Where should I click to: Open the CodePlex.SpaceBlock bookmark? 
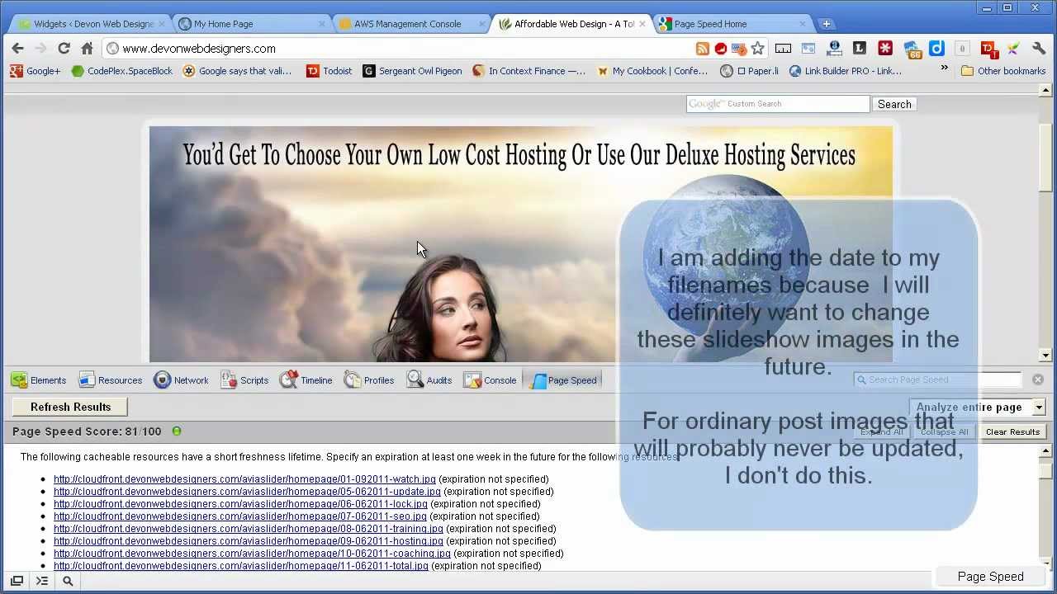coord(122,71)
